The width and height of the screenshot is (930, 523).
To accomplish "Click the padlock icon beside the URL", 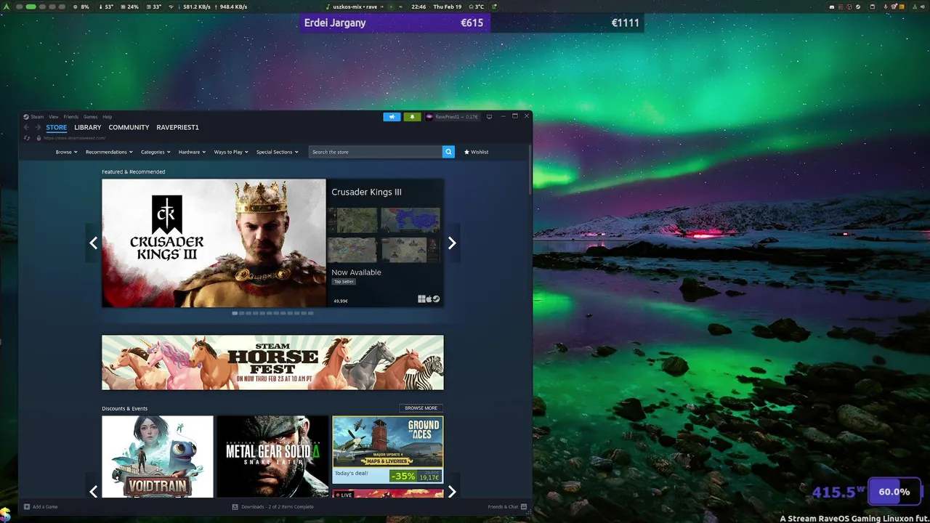I will coord(39,138).
